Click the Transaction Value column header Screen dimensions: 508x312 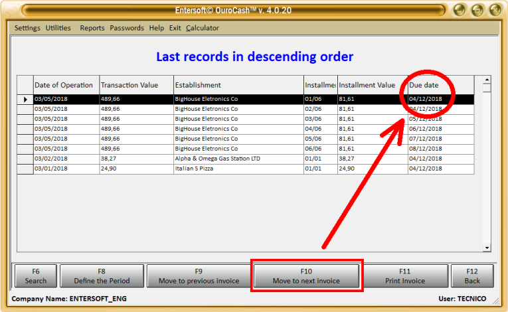click(x=136, y=85)
